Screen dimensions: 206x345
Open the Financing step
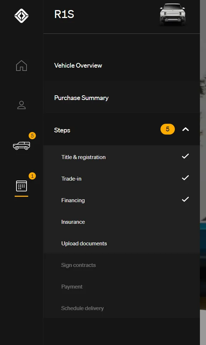click(73, 200)
